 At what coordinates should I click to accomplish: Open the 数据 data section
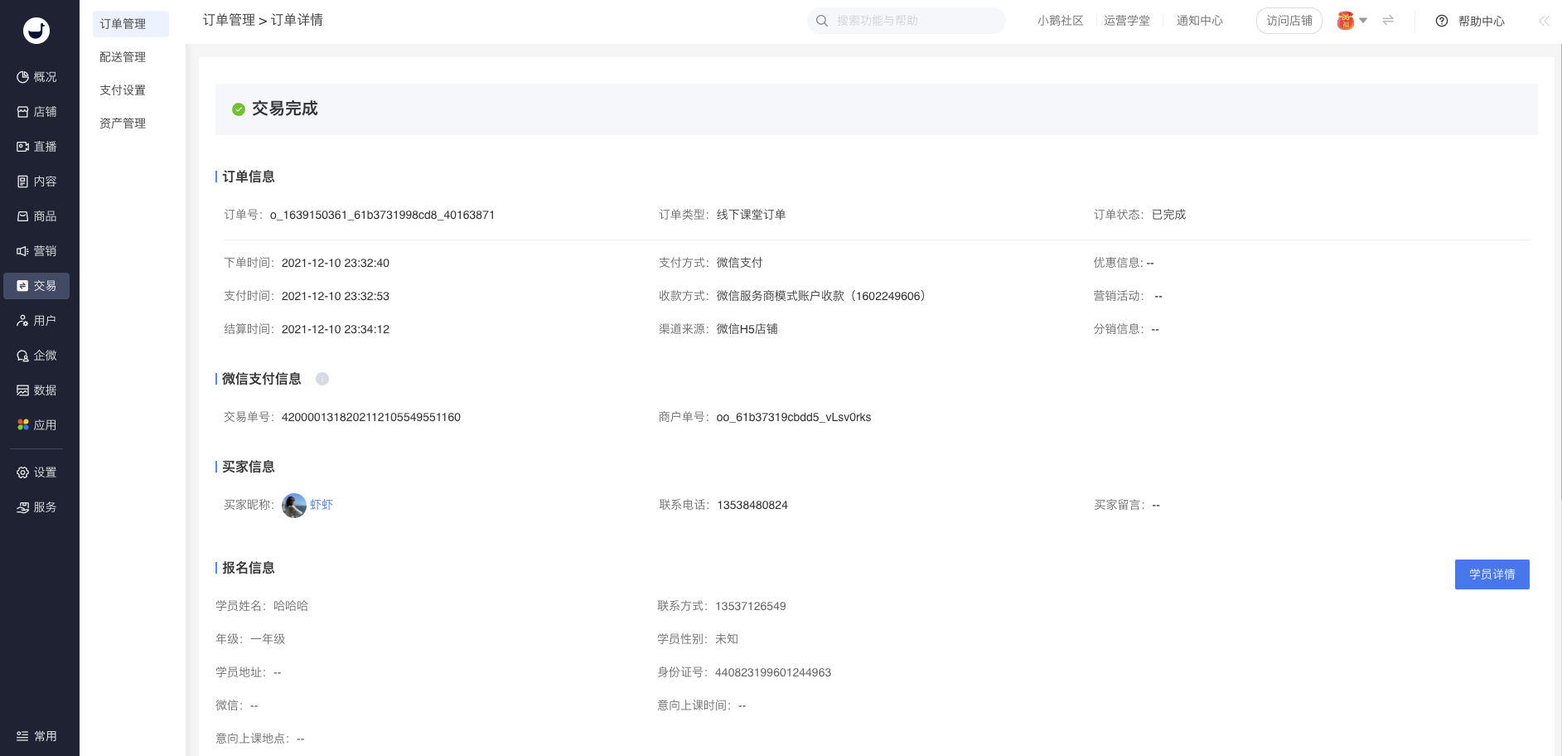coord(36,390)
